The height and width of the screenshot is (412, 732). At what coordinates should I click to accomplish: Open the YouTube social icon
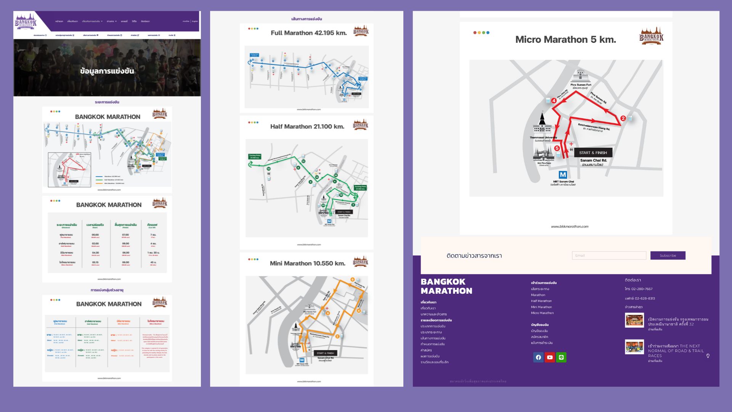pyautogui.click(x=550, y=357)
